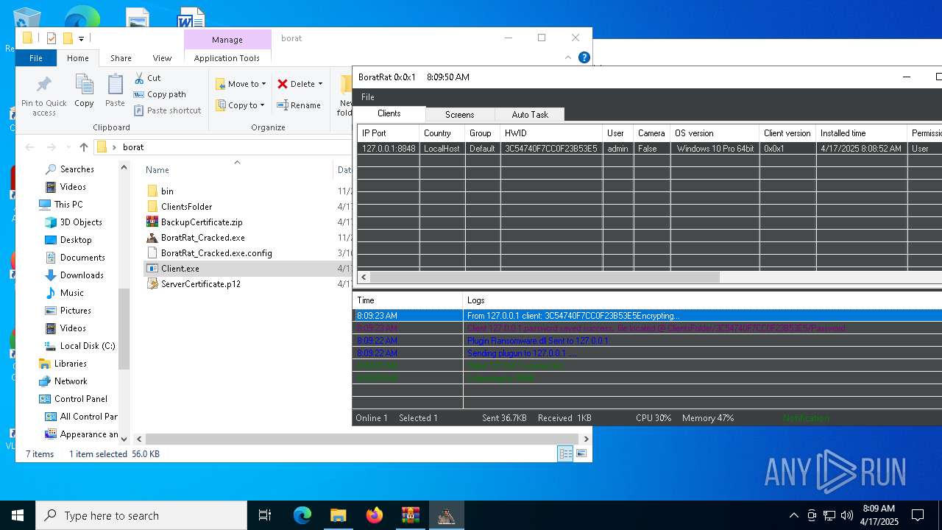
Task: Click the Up arrow in Explorer navigation
Action: click(x=84, y=147)
